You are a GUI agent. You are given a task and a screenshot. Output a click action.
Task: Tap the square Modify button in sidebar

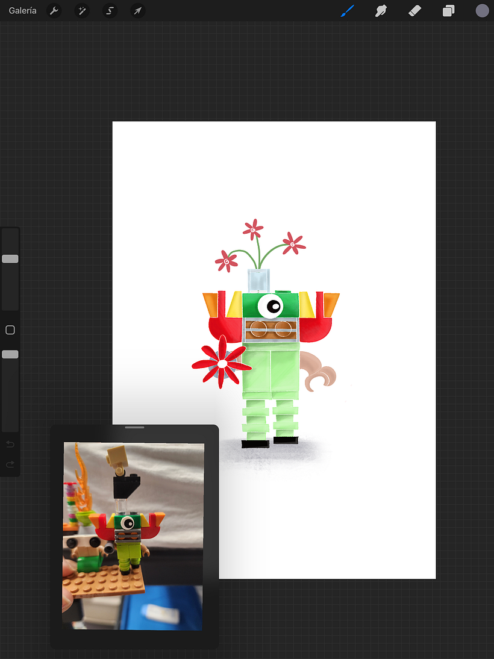(x=10, y=330)
